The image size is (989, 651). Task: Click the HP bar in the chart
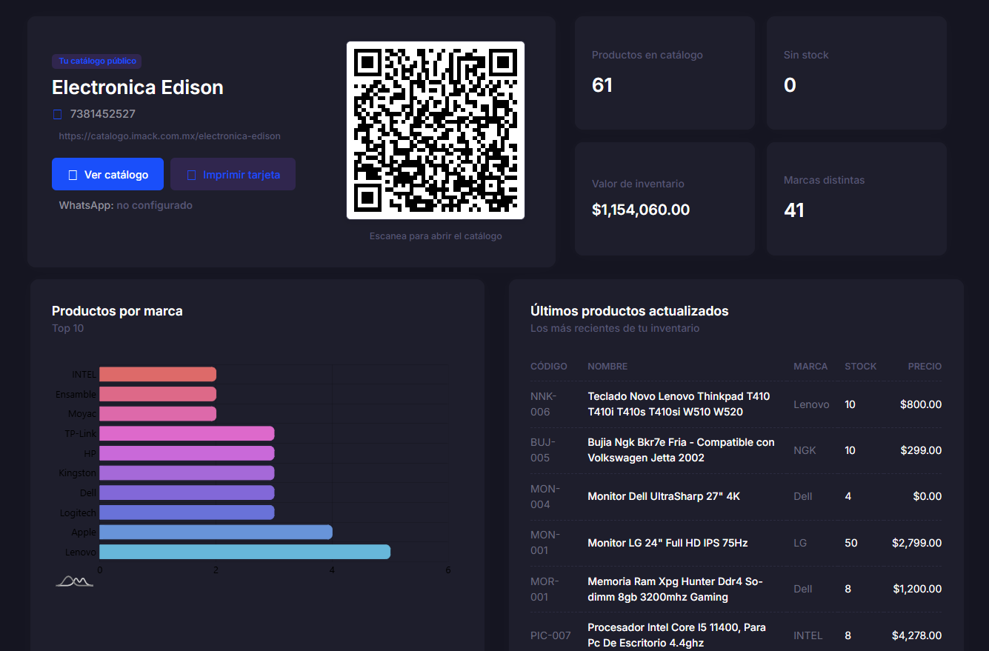point(187,453)
